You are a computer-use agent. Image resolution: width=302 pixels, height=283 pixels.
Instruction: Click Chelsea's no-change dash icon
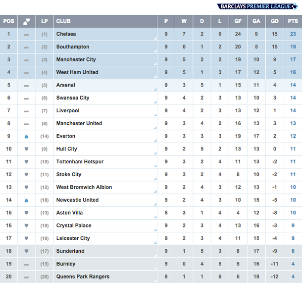coord(26,35)
